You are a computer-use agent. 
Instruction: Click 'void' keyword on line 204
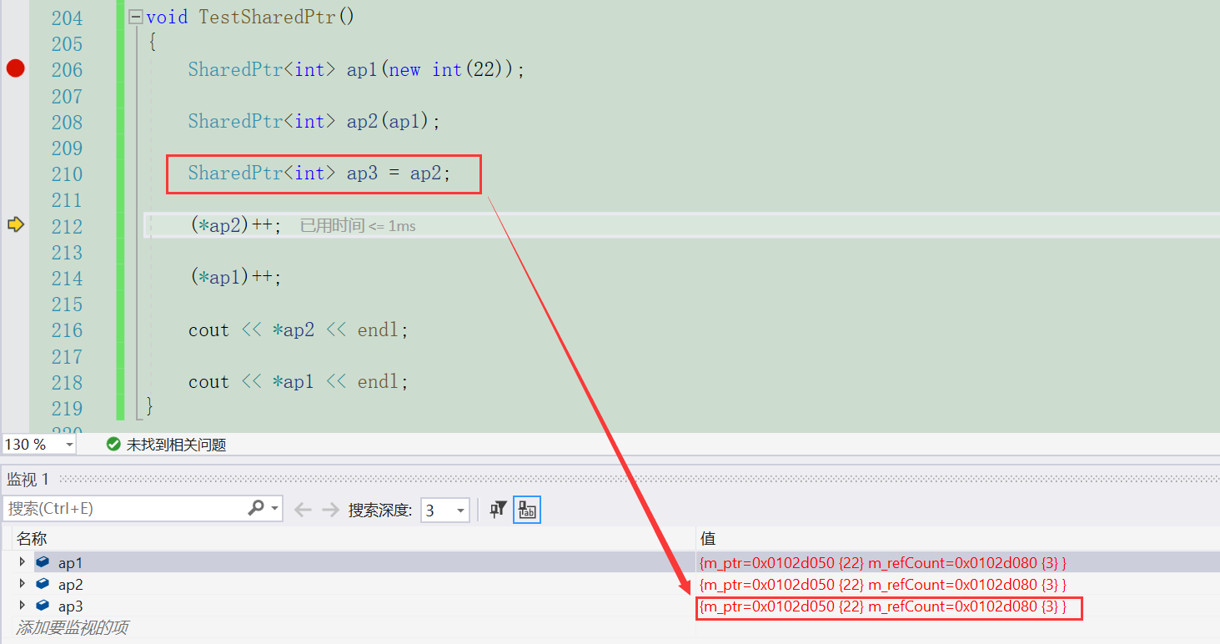[x=167, y=17]
